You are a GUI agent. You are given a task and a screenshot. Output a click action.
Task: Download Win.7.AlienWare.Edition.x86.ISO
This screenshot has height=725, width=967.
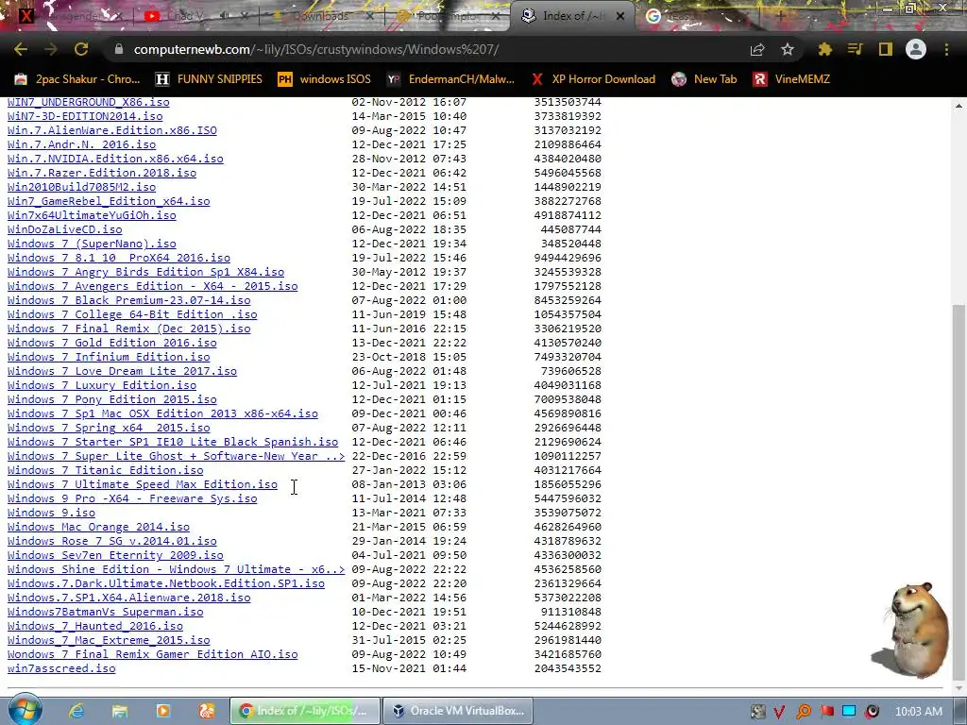click(112, 130)
